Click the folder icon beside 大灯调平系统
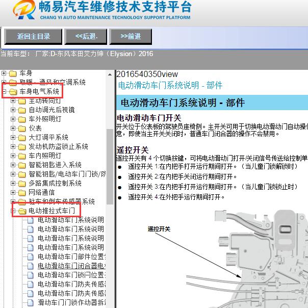308x308 pixels. pos(22,138)
